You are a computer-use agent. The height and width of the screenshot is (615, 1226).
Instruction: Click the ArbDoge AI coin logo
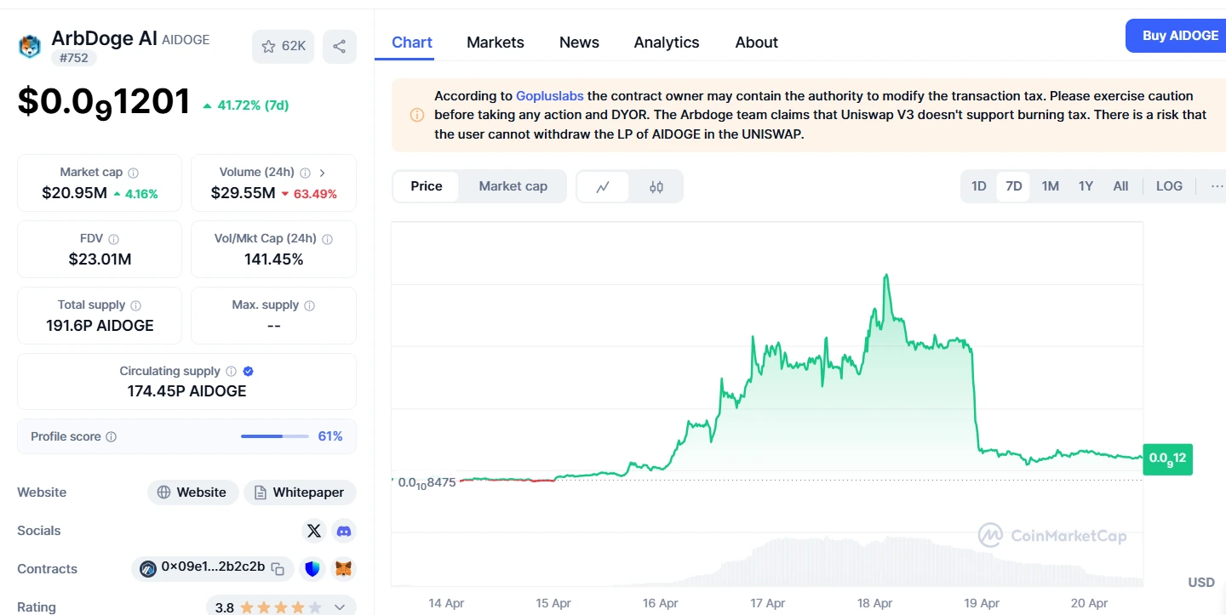(30, 46)
